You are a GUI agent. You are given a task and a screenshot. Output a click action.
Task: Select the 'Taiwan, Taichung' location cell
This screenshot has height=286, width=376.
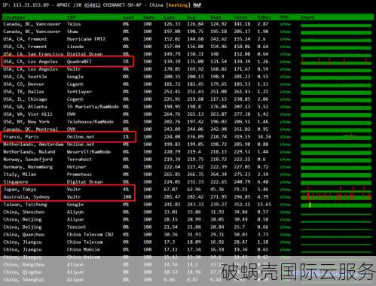pyautogui.click(x=25, y=205)
